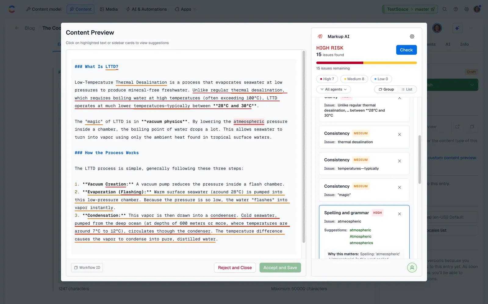Select the capitalized Atmospheric suggestion
The width and height of the screenshot is (488, 304).
361,237
